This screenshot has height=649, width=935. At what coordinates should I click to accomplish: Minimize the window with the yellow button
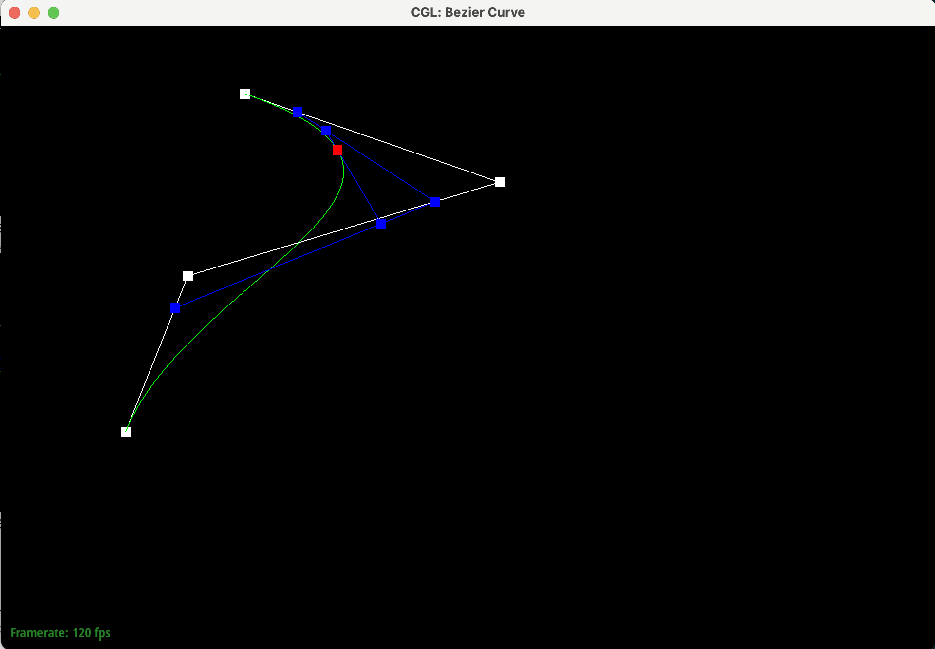point(34,13)
